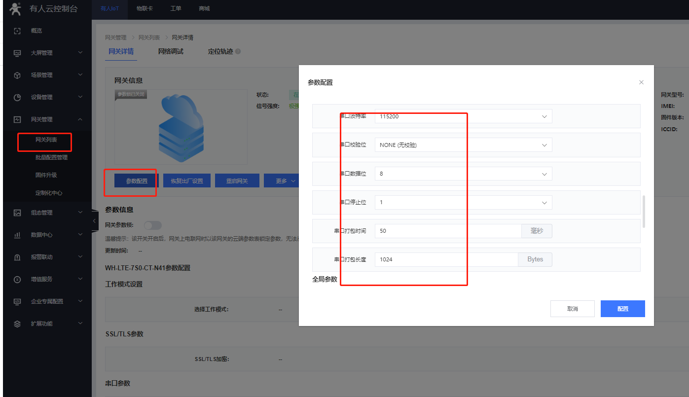Click the blue 配置 confirm button

click(x=622, y=309)
